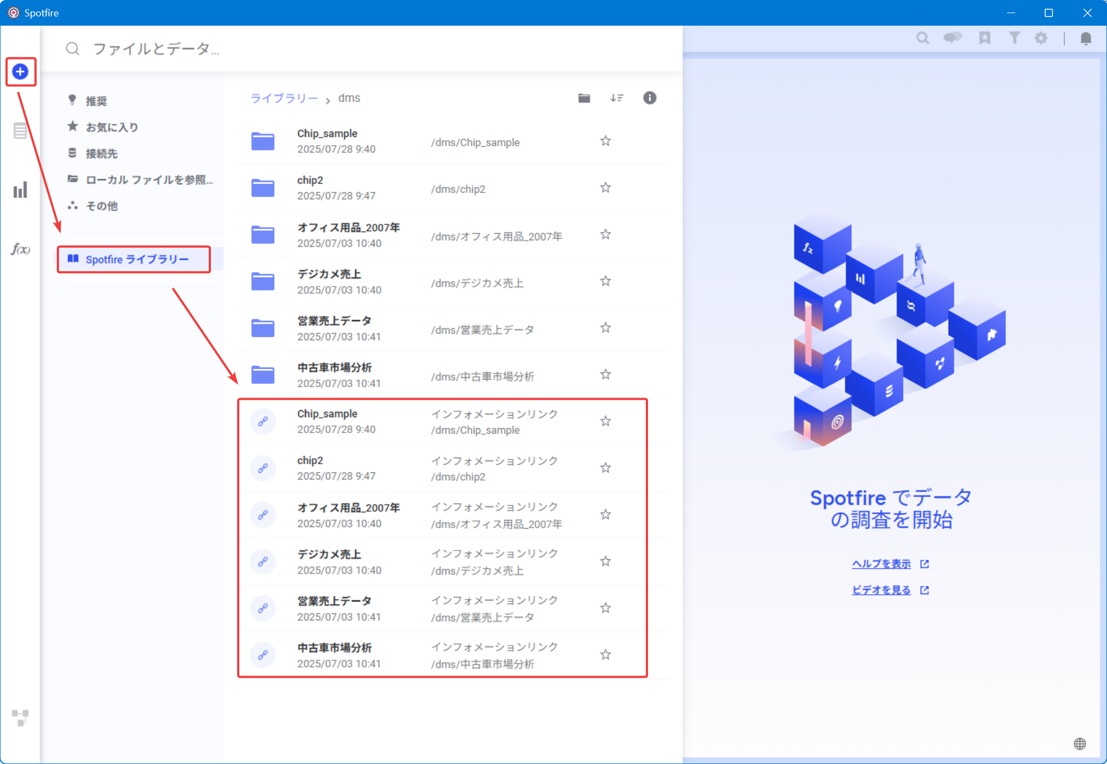Open the デジカメ売上 folder icon

pos(263,281)
